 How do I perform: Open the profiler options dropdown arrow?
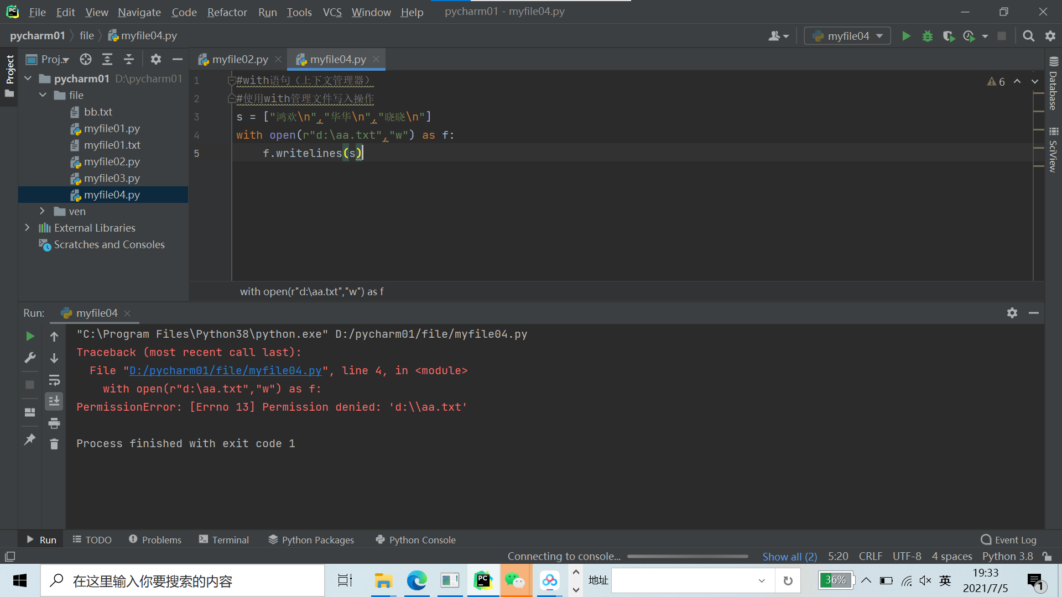(x=985, y=36)
